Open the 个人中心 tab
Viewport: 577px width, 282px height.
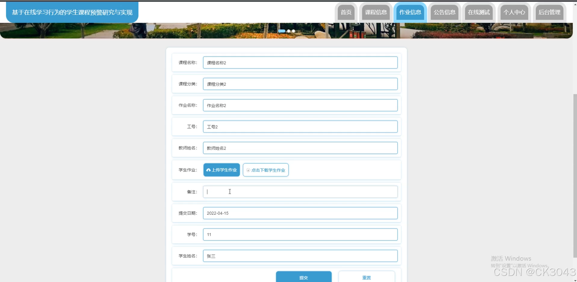(514, 12)
